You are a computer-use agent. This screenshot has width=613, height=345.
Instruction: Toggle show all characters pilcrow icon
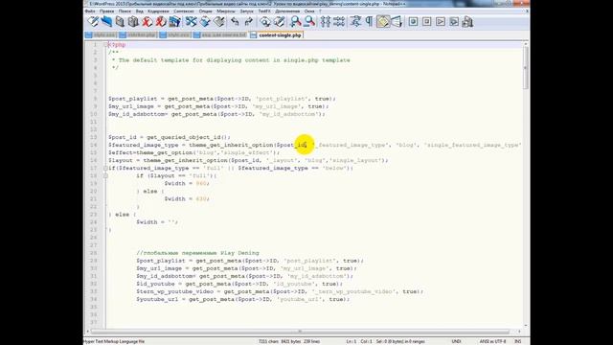(x=369, y=22)
